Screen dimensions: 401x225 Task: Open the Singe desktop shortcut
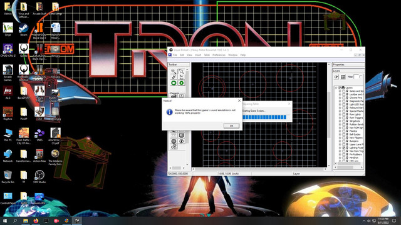8,29
